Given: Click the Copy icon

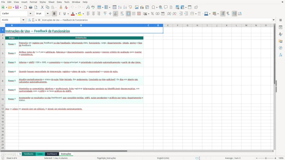Looking at the screenshot, I should (x=47, y=7).
